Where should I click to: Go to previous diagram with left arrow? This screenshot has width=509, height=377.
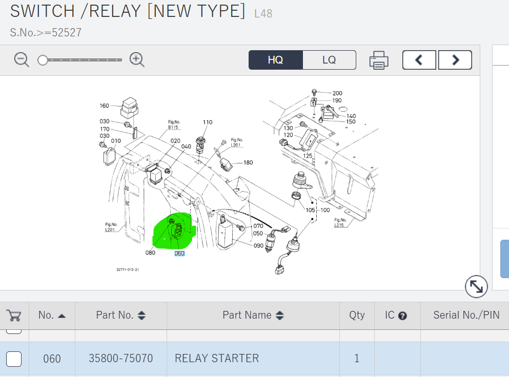coord(419,60)
